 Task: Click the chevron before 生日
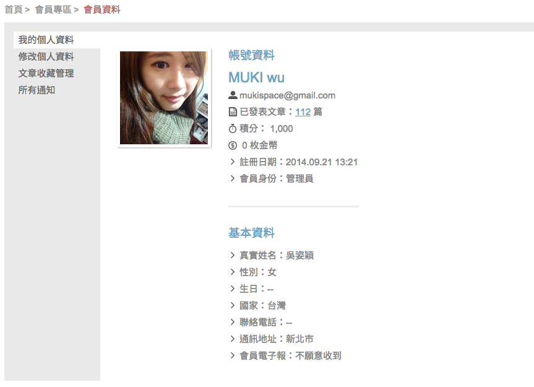point(233,289)
